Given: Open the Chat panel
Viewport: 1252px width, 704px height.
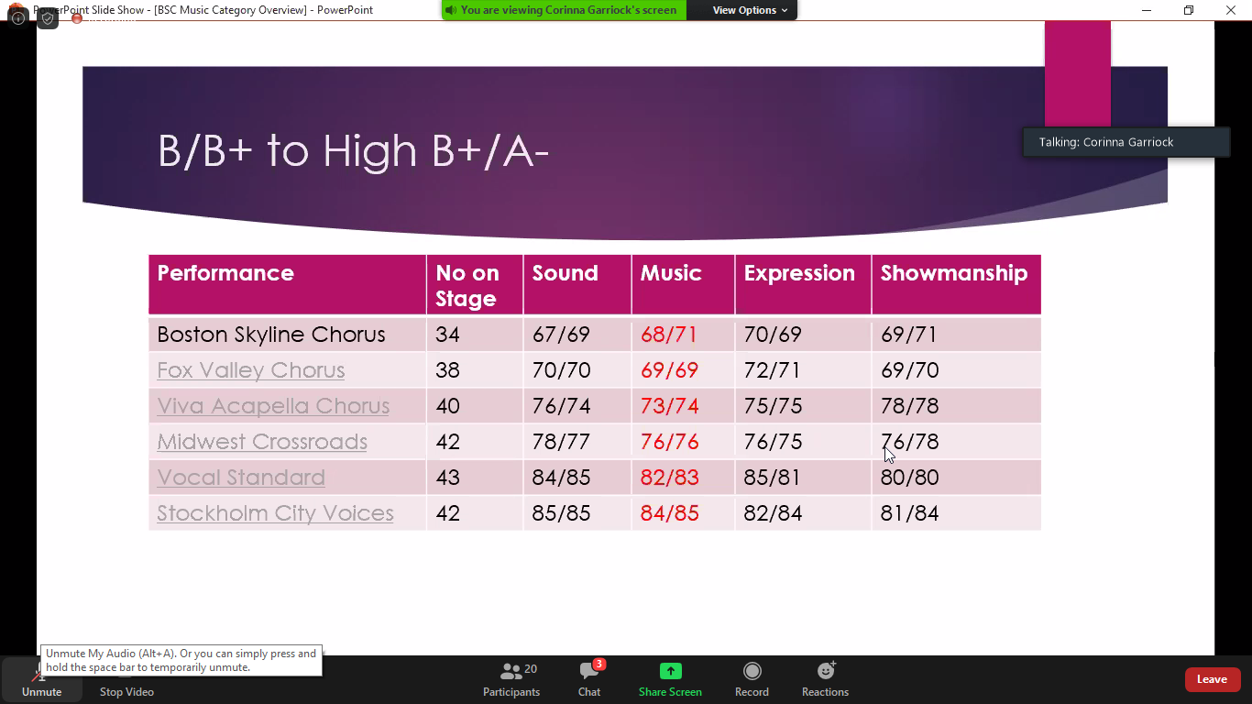Looking at the screenshot, I should [589, 680].
